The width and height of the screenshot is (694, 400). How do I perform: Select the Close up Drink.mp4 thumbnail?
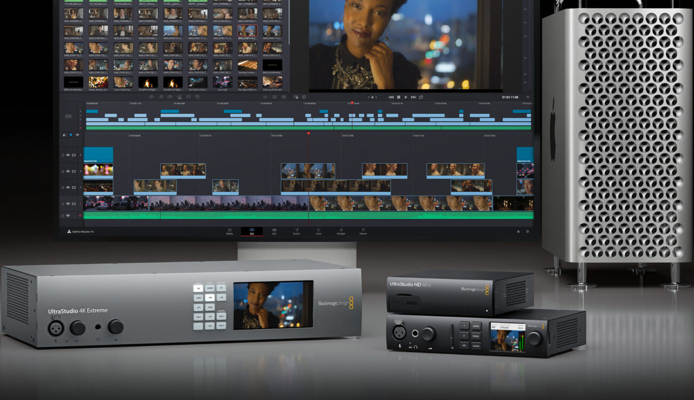pos(272,82)
